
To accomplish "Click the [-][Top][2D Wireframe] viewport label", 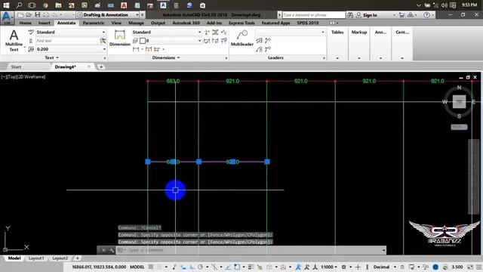I will pyautogui.click(x=23, y=77).
